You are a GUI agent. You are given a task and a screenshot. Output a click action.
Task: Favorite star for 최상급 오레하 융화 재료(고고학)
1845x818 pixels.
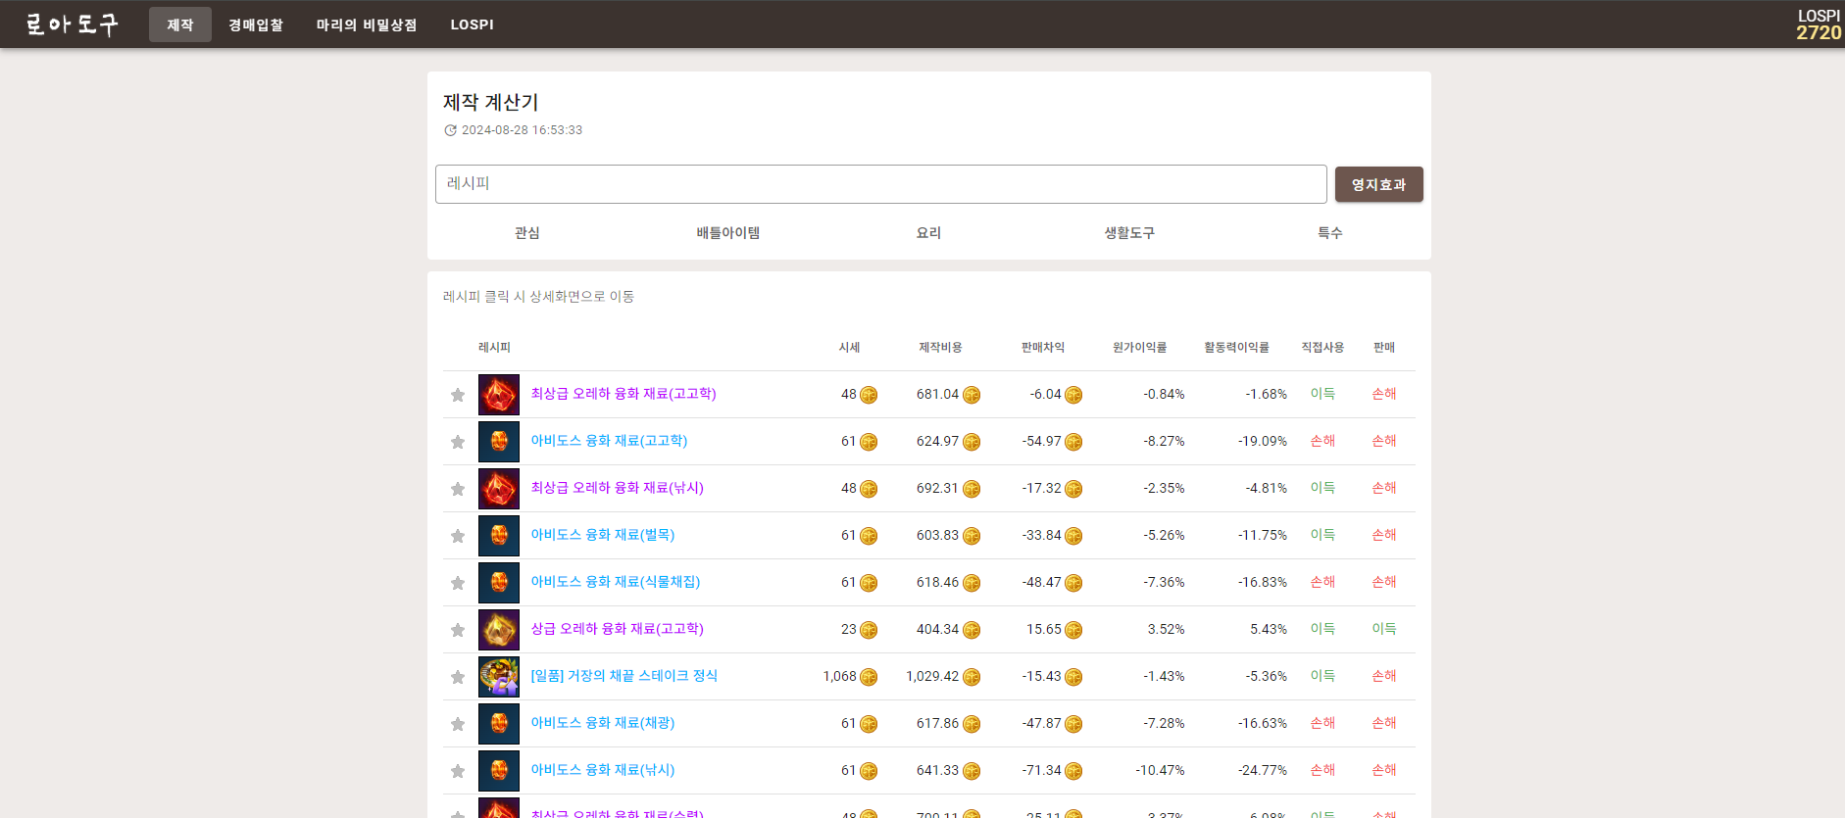[x=457, y=395]
